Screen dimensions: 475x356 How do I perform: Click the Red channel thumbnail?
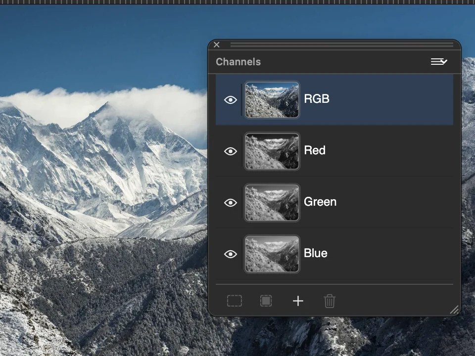coord(272,151)
